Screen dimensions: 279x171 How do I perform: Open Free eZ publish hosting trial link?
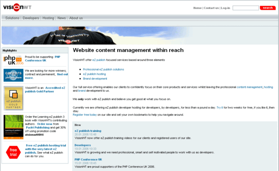pos(46,149)
